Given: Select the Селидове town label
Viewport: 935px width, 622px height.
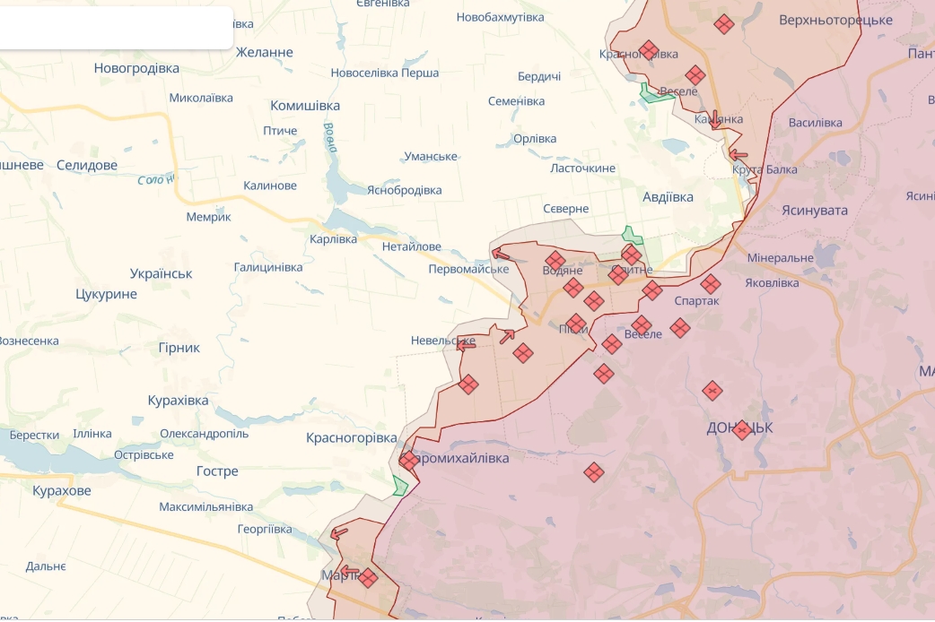Looking at the screenshot, I should coord(87,165).
